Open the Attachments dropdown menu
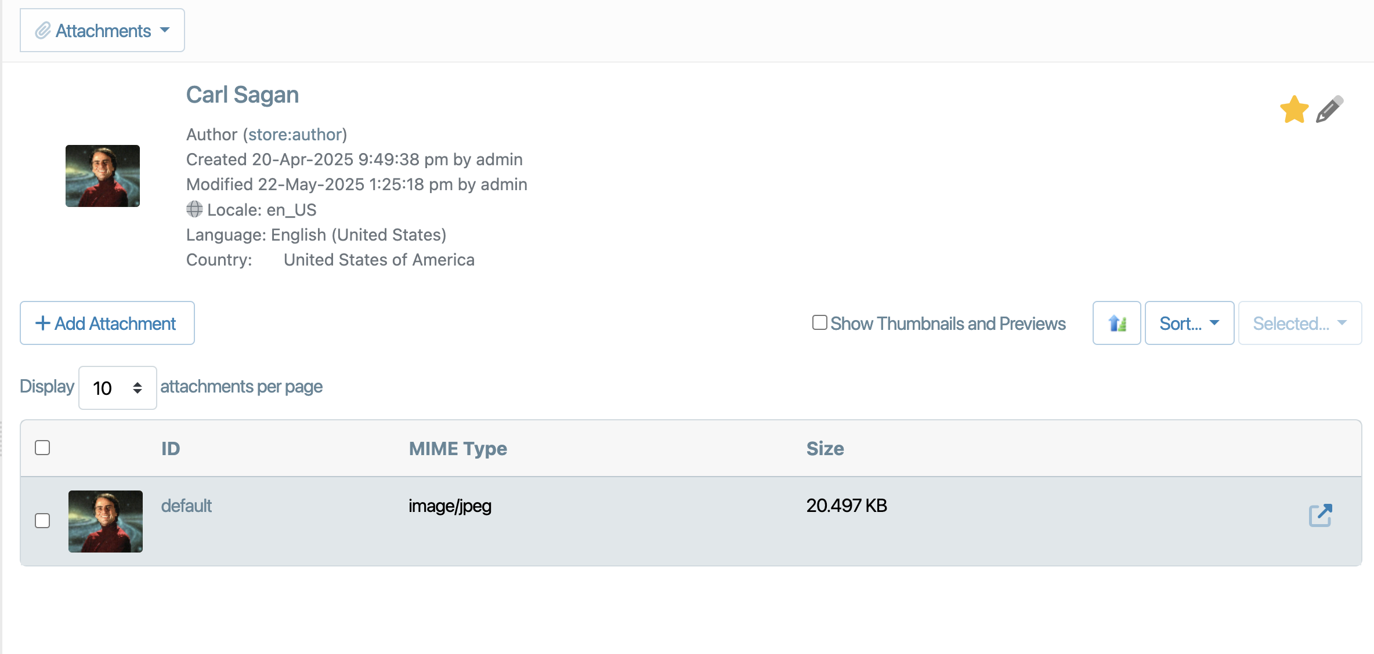Viewport: 1374px width, 654px height. pyautogui.click(x=102, y=30)
